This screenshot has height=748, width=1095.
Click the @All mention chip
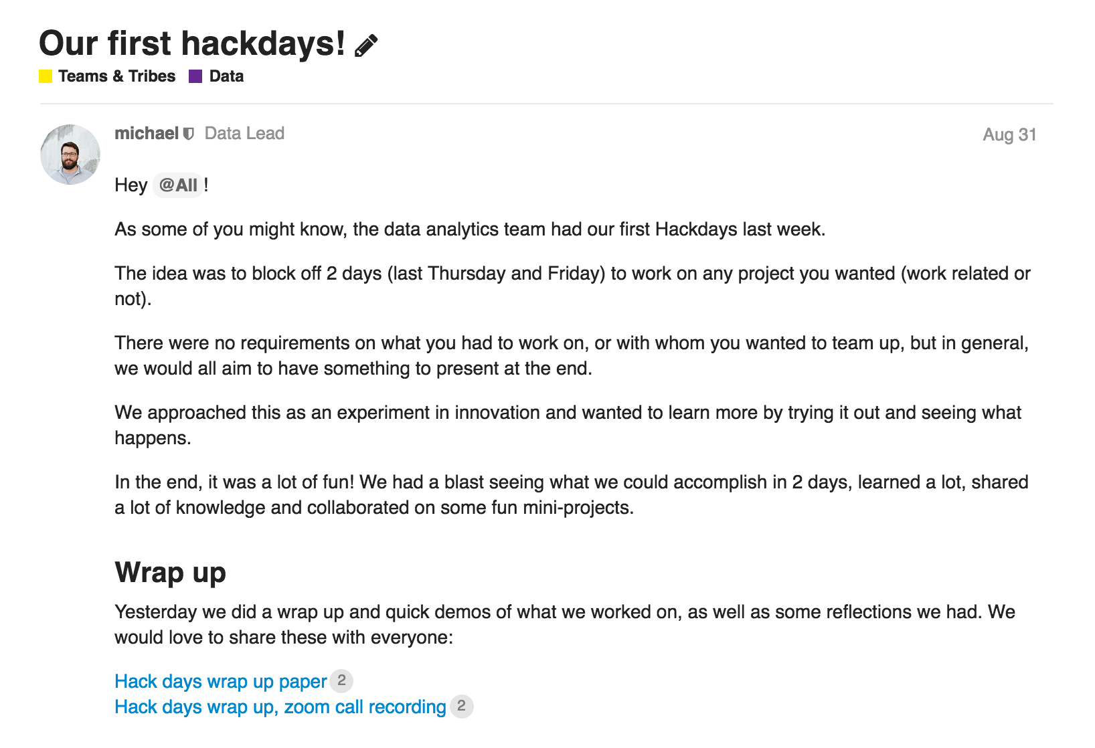[178, 185]
